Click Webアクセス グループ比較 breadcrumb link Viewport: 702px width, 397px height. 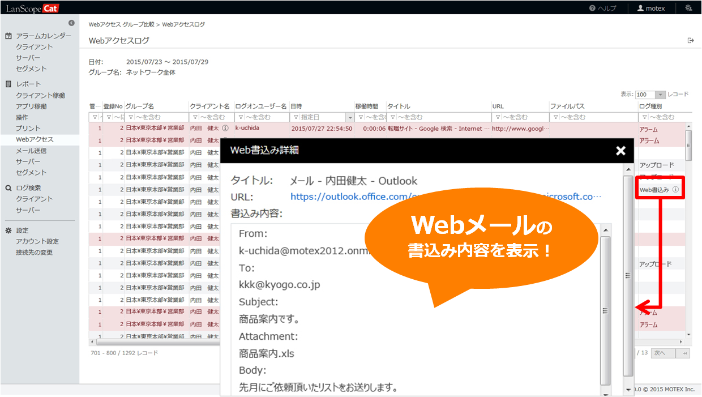pos(121,25)
